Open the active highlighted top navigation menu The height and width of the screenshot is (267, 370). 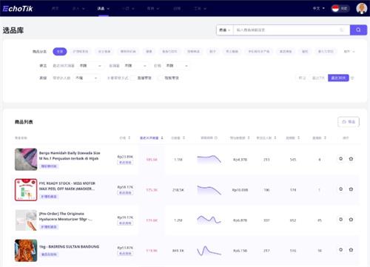click(103, 9)
